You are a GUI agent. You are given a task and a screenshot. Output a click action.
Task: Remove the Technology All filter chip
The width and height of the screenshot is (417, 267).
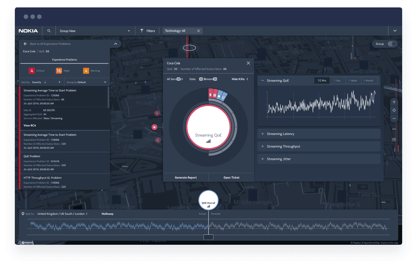pyautogui.click(x=199, y=31)
